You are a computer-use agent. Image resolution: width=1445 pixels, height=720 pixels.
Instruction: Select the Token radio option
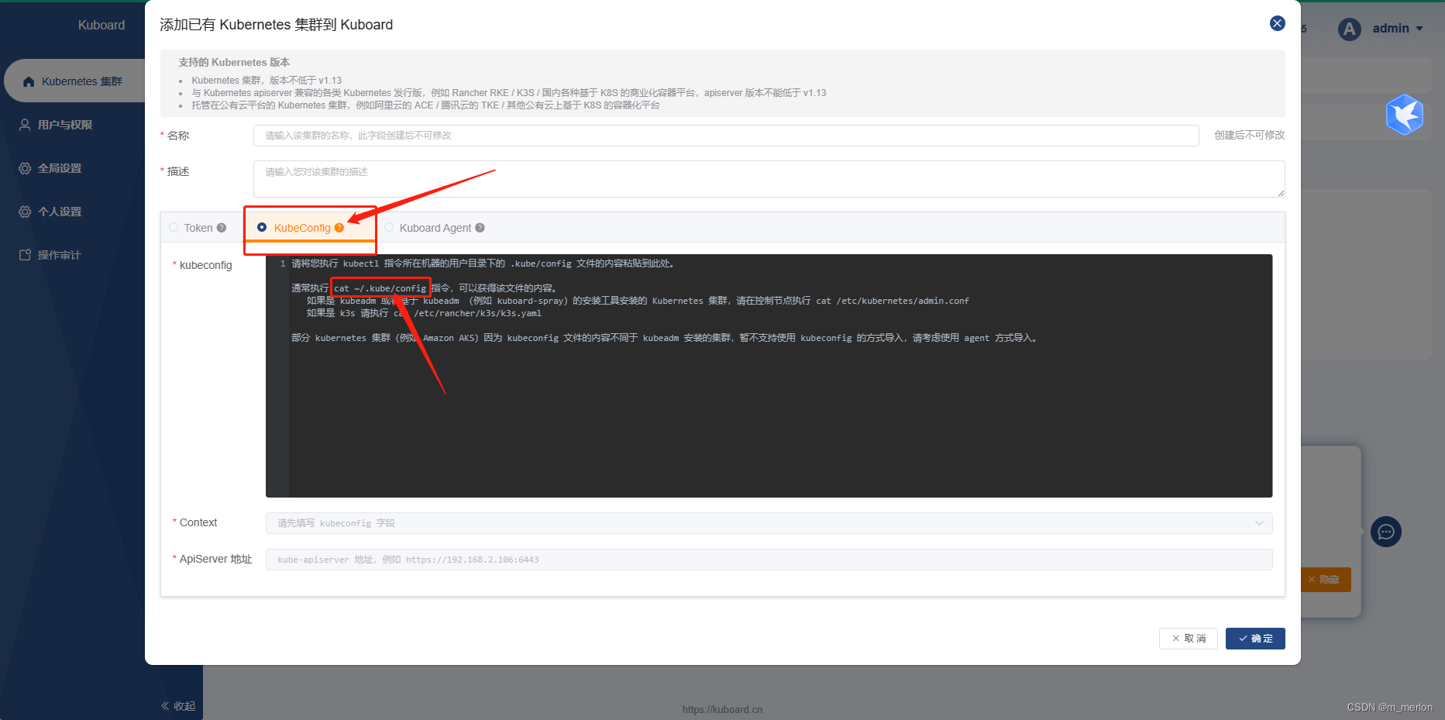coord(174,227)
